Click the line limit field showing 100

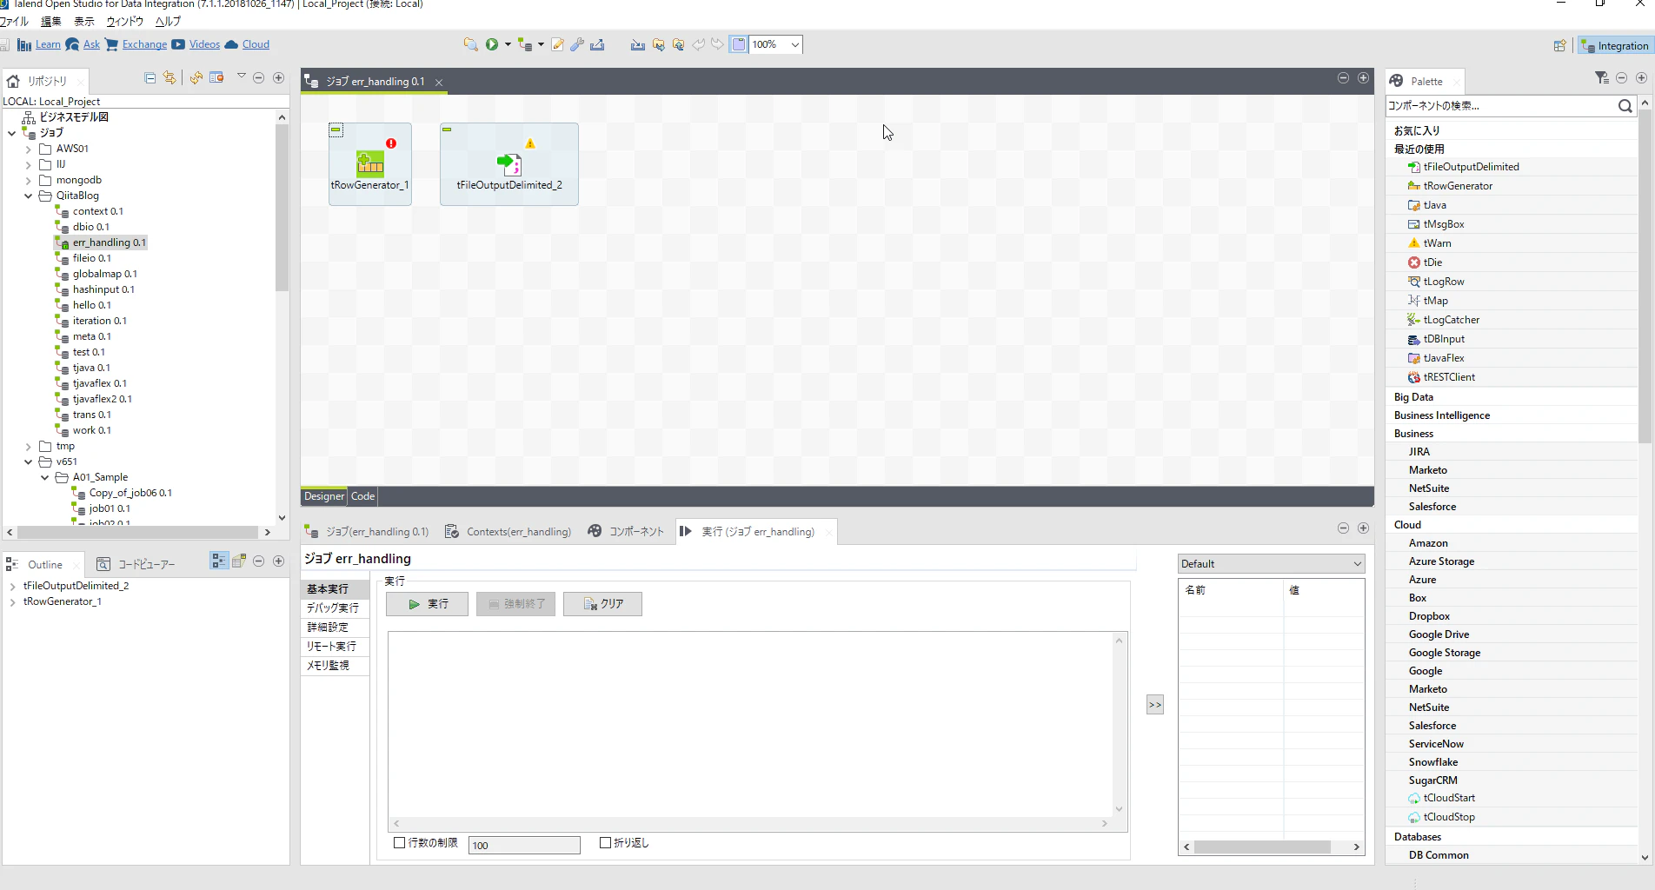click(524, 845)
